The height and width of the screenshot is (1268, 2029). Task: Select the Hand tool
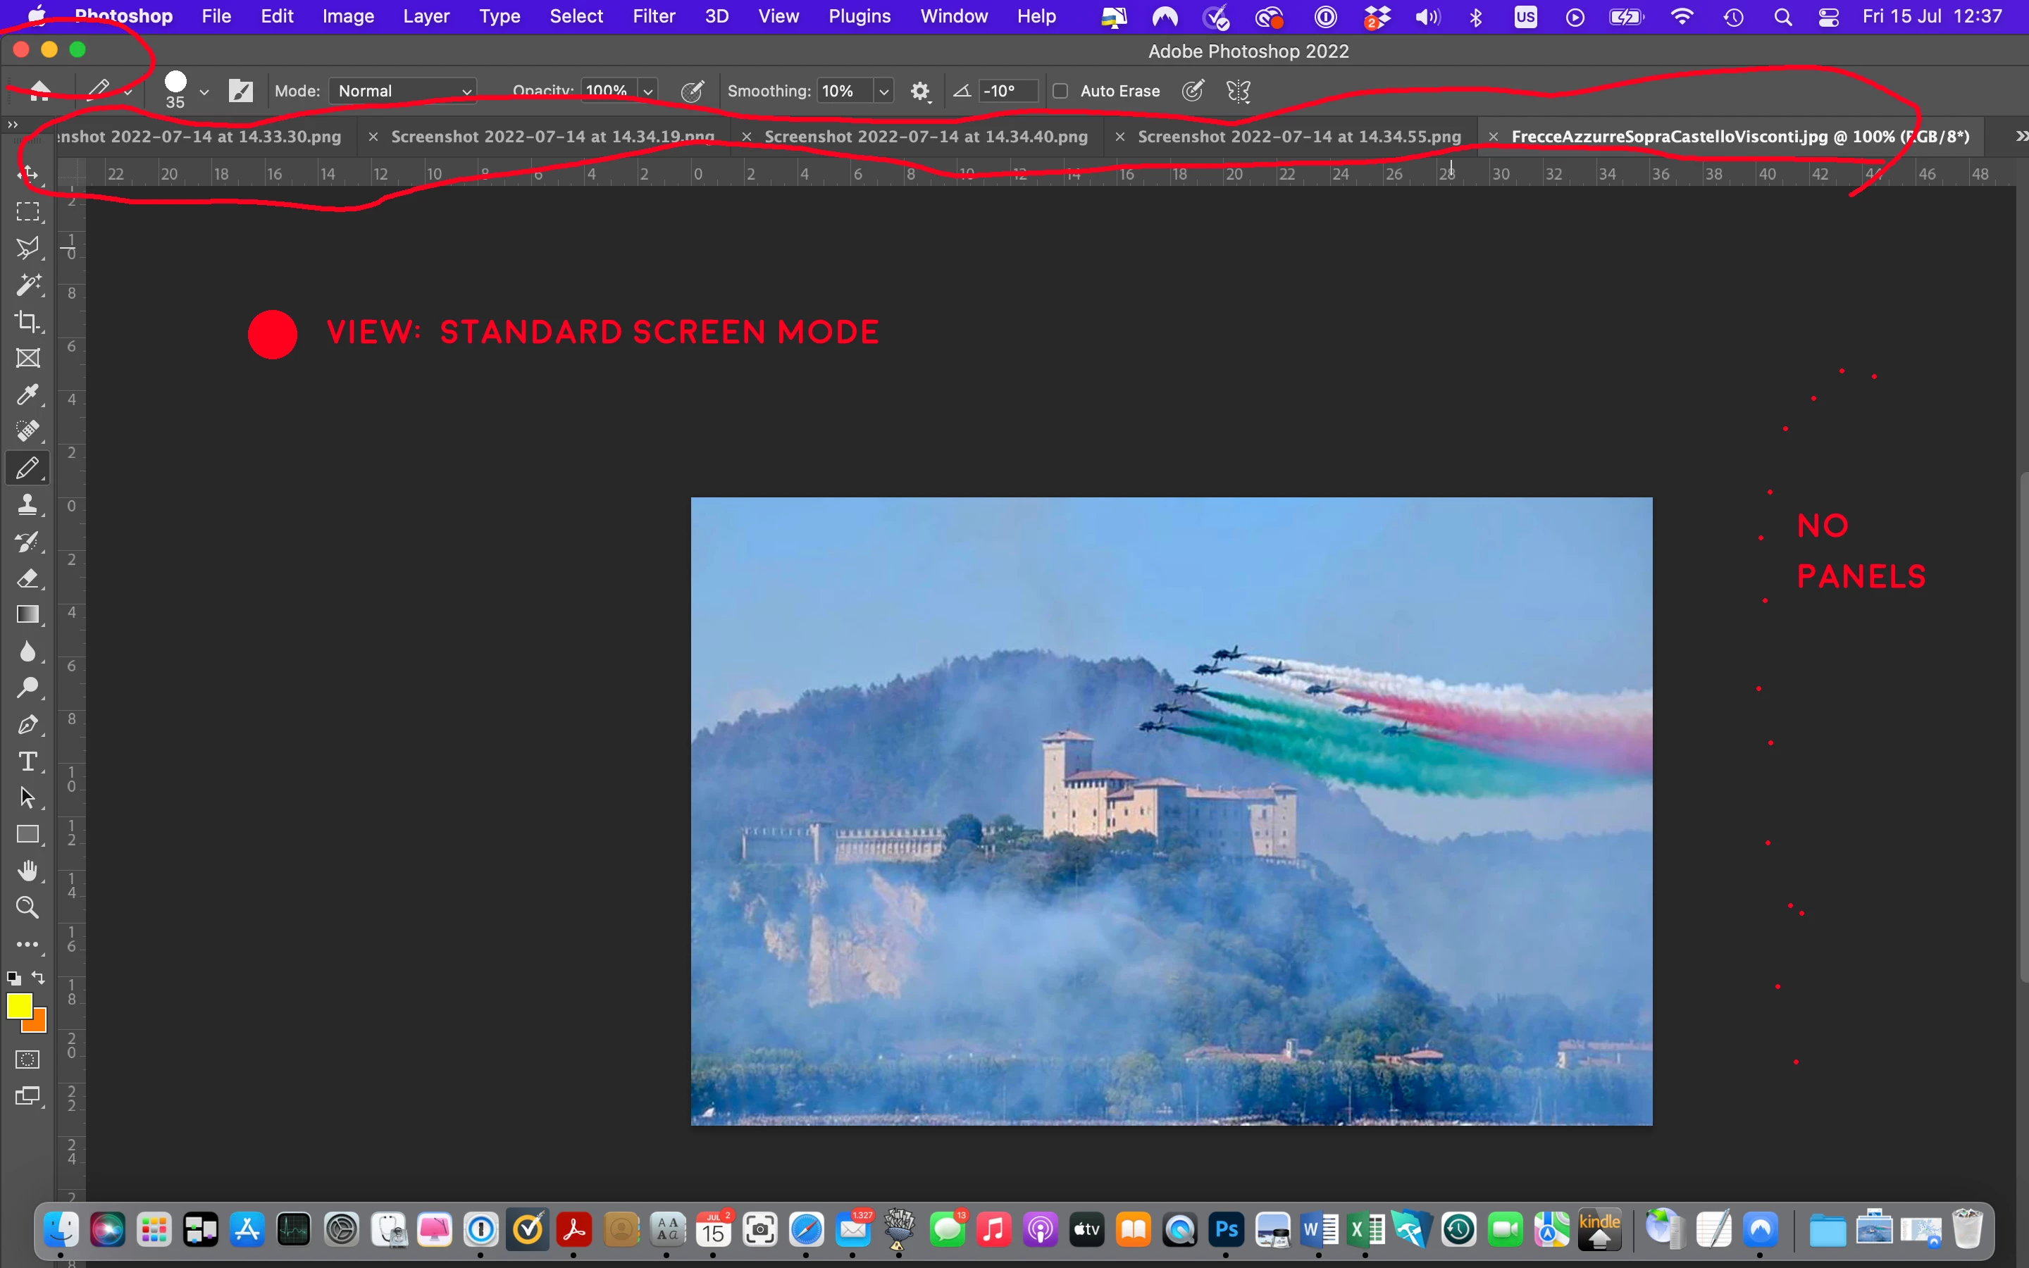(27, 871)
